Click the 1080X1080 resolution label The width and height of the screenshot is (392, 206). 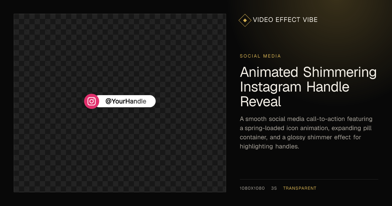(x=252, y=188)
